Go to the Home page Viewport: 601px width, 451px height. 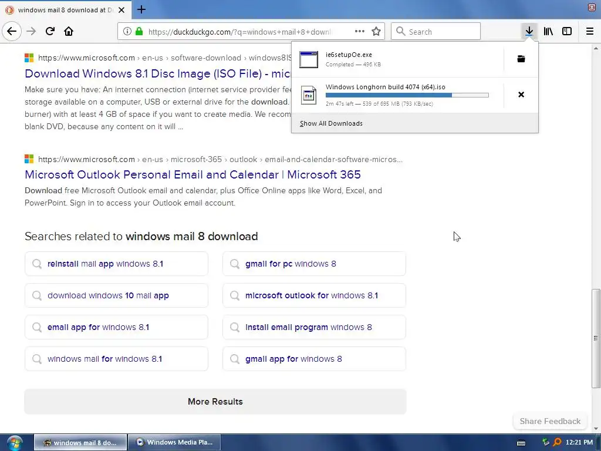[x=69, y=31]
